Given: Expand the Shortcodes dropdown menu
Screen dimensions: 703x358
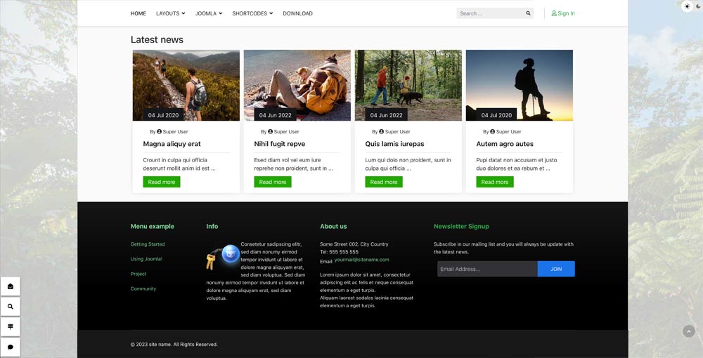Looking at the screenshot, I should click(x=252, y=13).
